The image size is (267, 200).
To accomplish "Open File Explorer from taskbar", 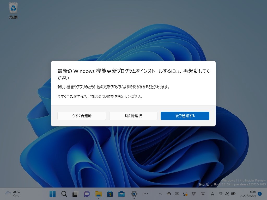I will click(98, 194).
